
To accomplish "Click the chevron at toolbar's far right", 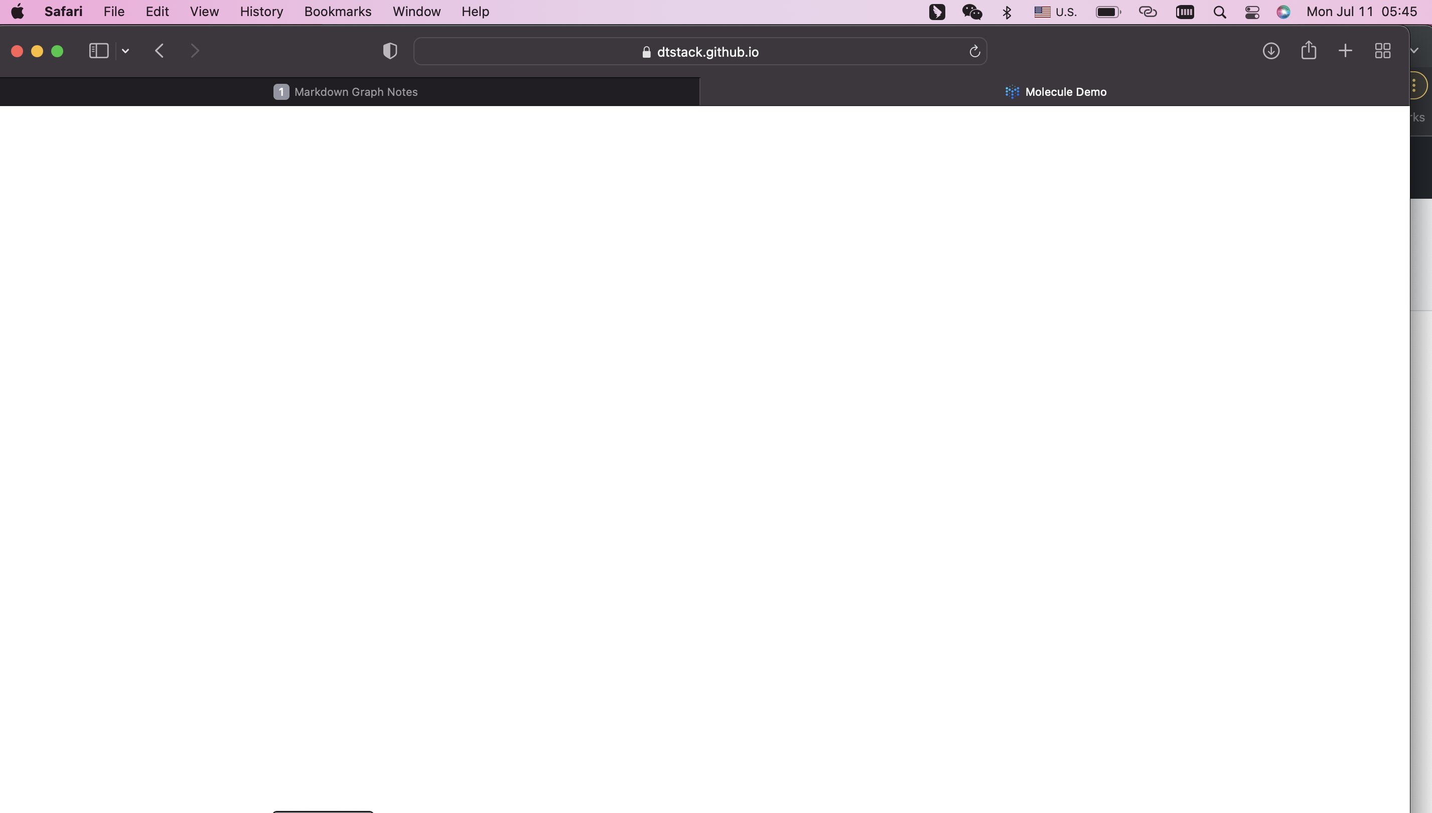I will [1415, 51].
